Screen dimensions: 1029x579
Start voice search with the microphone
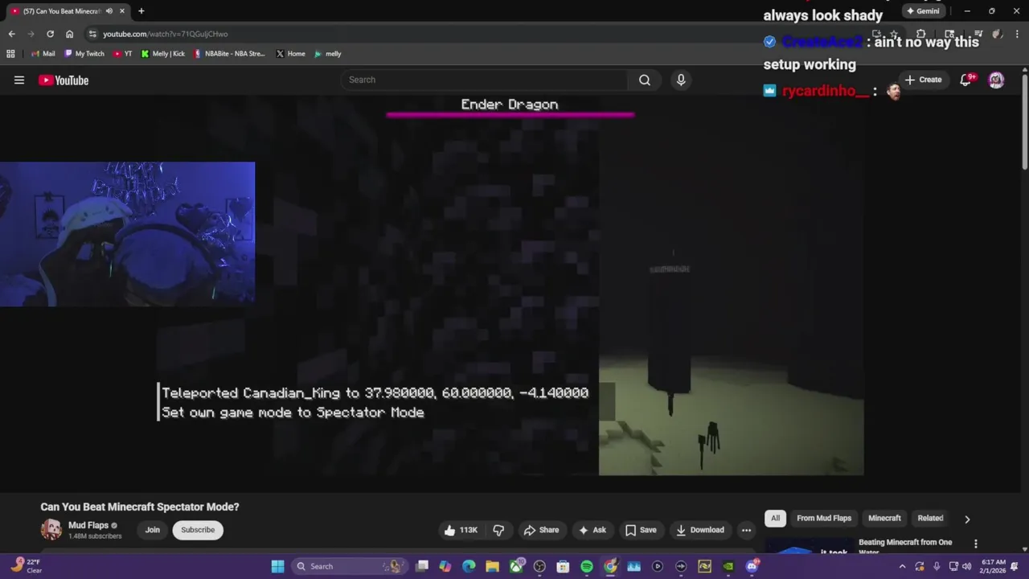pos(681,80)
